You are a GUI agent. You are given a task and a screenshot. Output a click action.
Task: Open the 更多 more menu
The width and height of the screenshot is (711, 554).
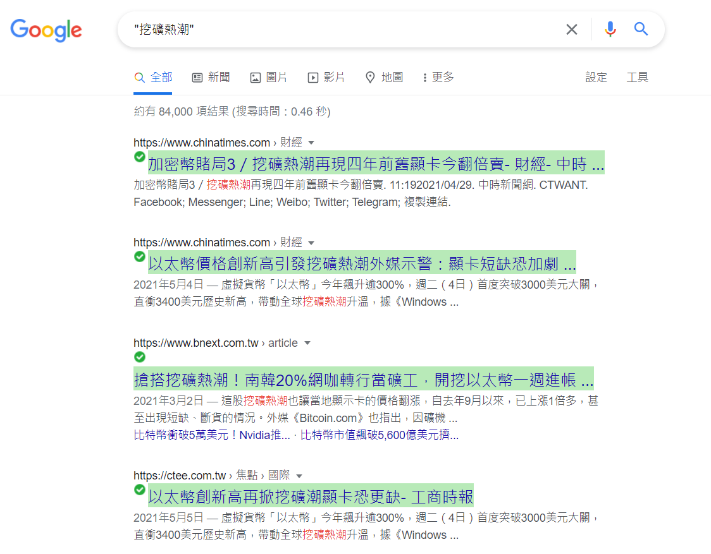tap(438, 77)
